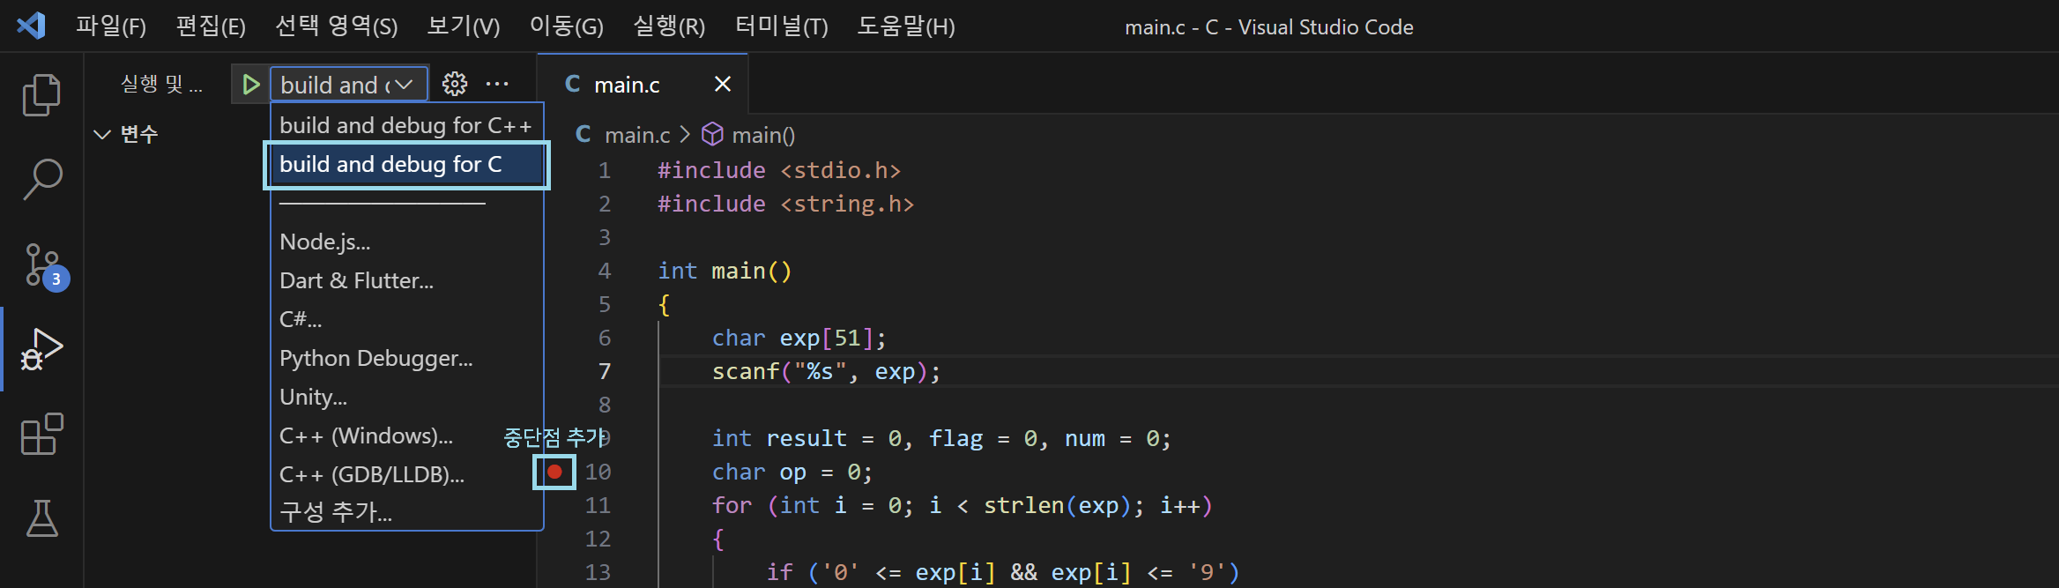
Task: Click the main() symbol cube icon in breadcrumb
Action: click(712, 135)
